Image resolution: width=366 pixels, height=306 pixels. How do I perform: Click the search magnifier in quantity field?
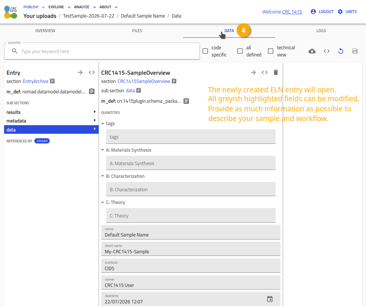tap(15, 51)
